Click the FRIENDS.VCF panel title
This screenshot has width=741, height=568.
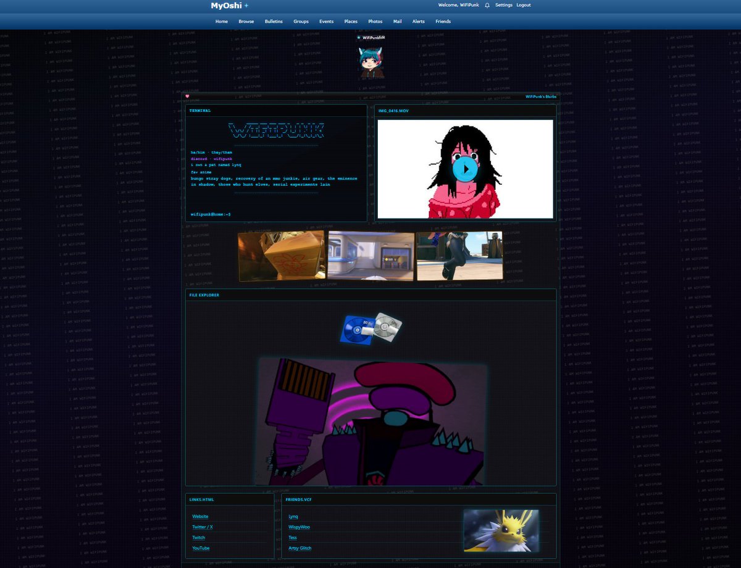(x=299, y=499)
